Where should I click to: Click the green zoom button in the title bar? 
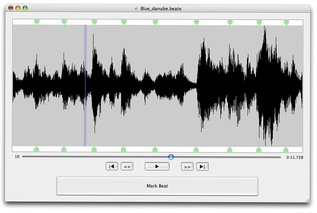pos(25,8)
